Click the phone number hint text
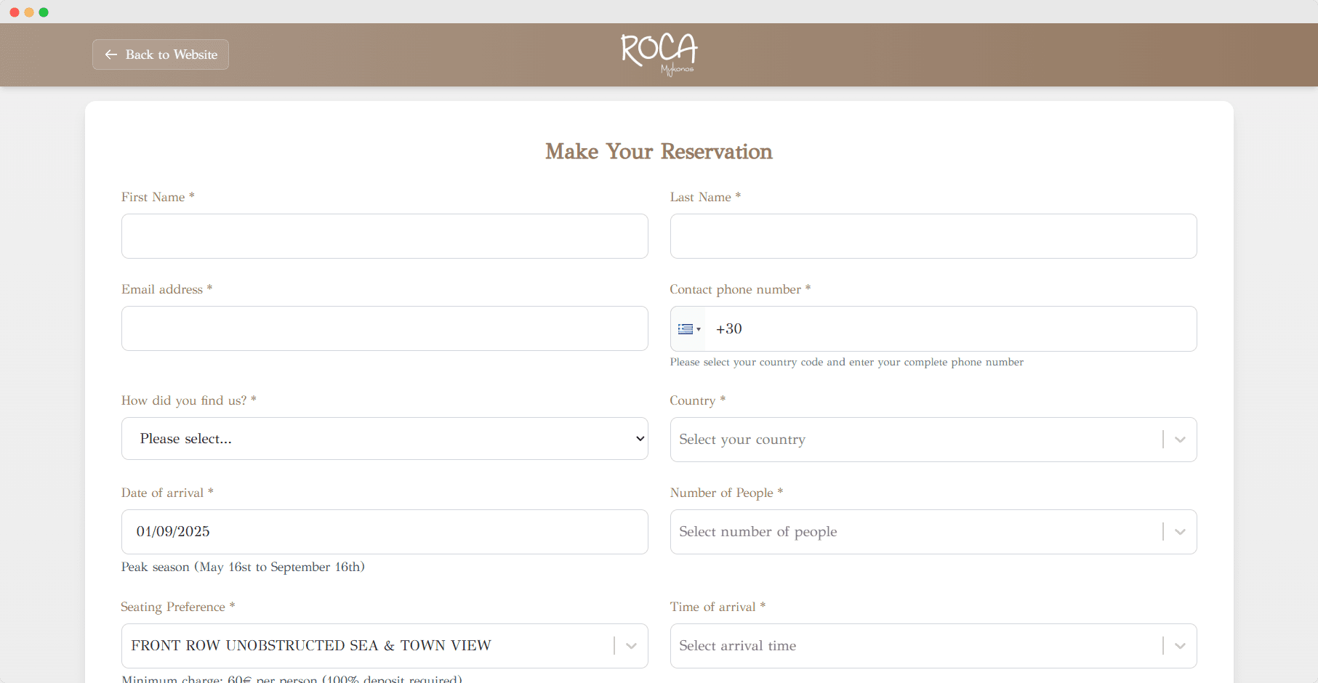 (x=846, y=362)
